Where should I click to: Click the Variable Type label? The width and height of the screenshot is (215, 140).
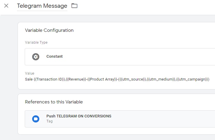click(x=36, y=43)
